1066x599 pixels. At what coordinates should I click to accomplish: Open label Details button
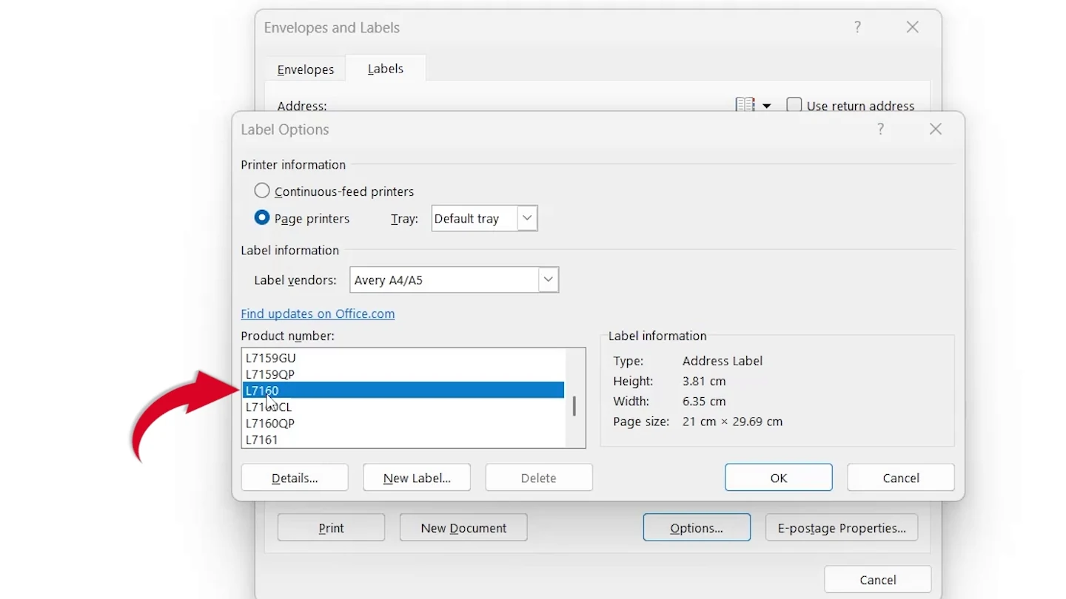295,478
